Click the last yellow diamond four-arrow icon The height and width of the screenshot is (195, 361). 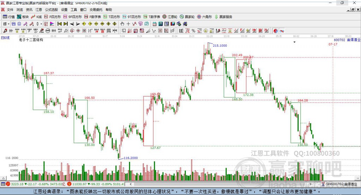[x=115, y=24]
